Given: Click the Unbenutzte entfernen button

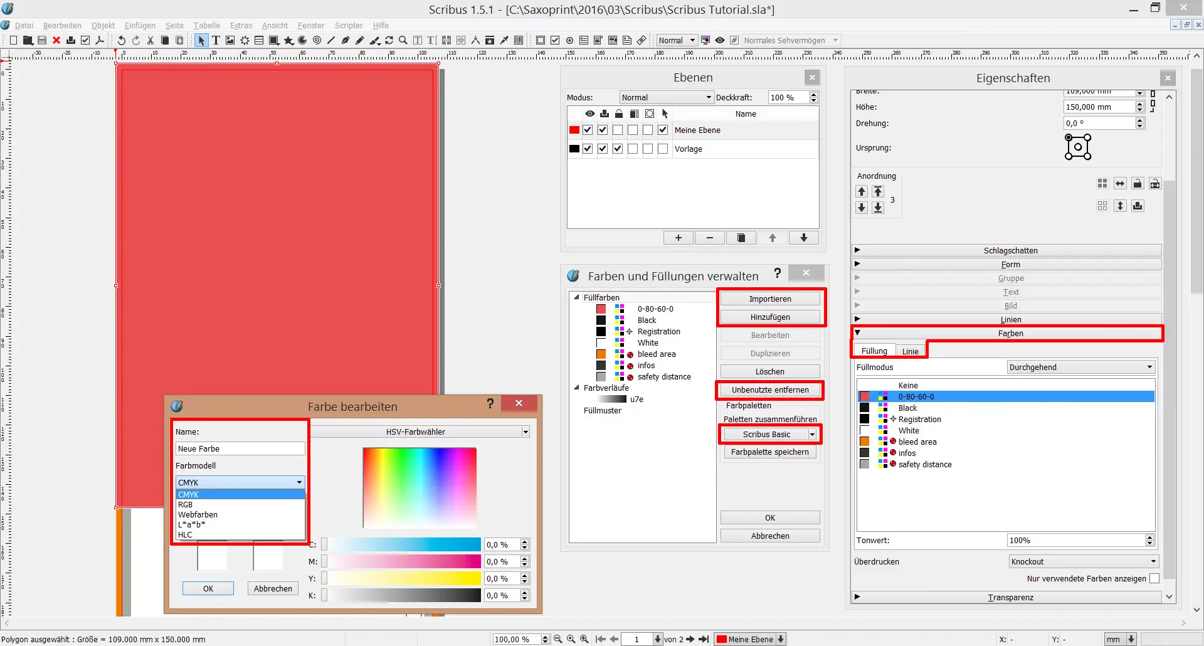Looking at the screenshot, I should click(769, 389).
